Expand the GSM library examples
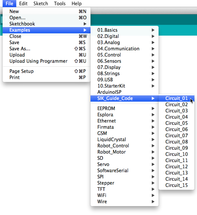The width and height of the screenshot is (197, 215). [x=124, y=133]
